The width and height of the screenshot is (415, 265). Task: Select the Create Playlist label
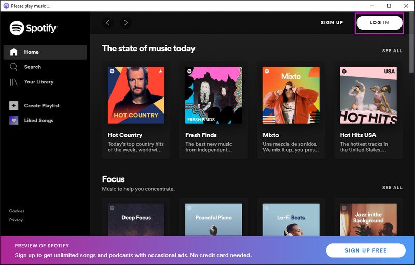[42, 105]
